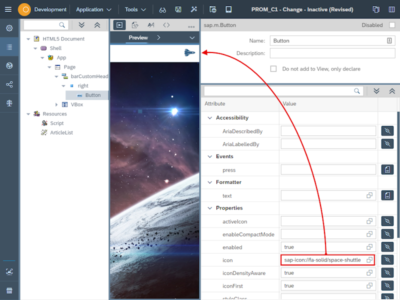Select the Preview mode icon above the canvas
Screen dimensions: 400x300
coord(119,25)
